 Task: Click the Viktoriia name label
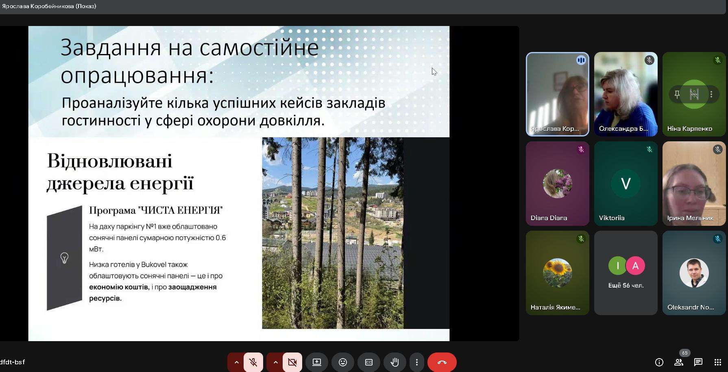[x=611, y=218]
